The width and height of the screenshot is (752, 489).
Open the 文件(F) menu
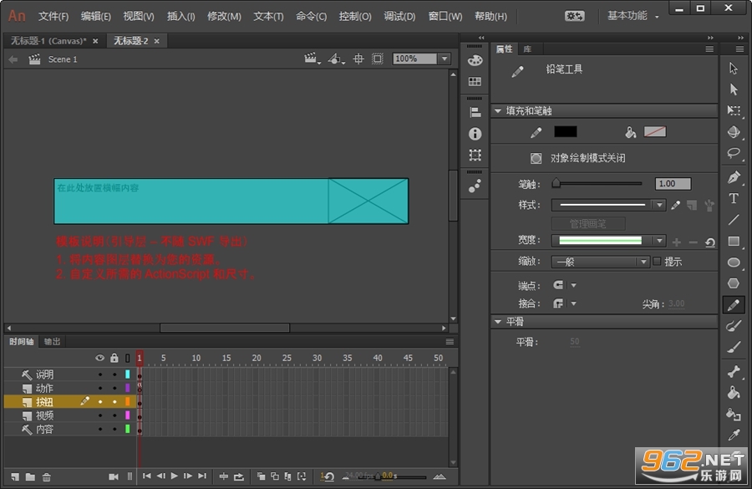click(53, 17)
